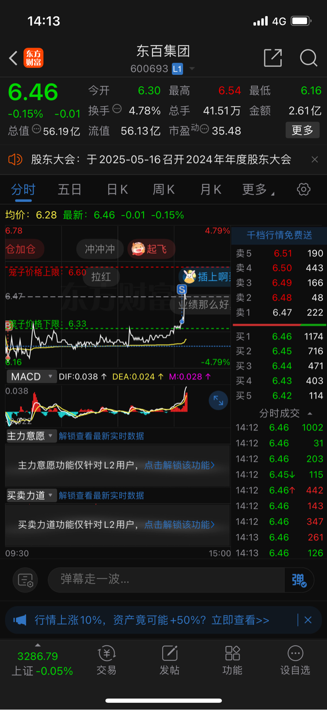Open chart settings gear icon
This screenshot has width=327, height=710.
tap(304, 189)
